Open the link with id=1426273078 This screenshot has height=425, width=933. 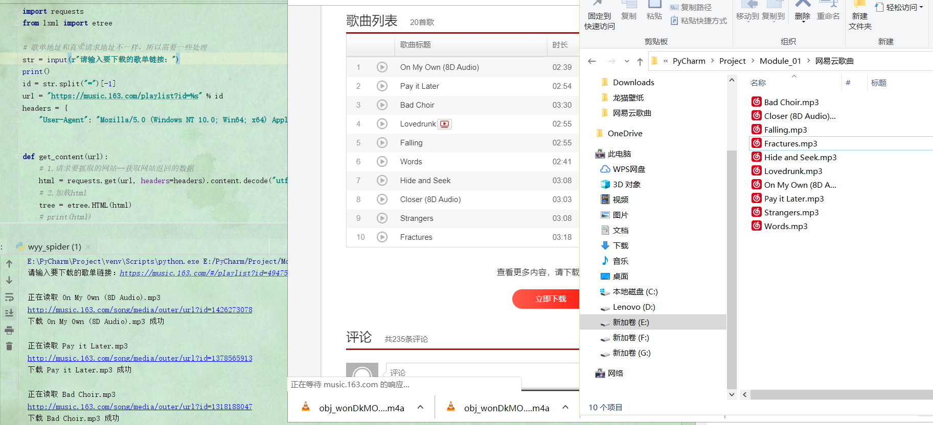(140, 310)
